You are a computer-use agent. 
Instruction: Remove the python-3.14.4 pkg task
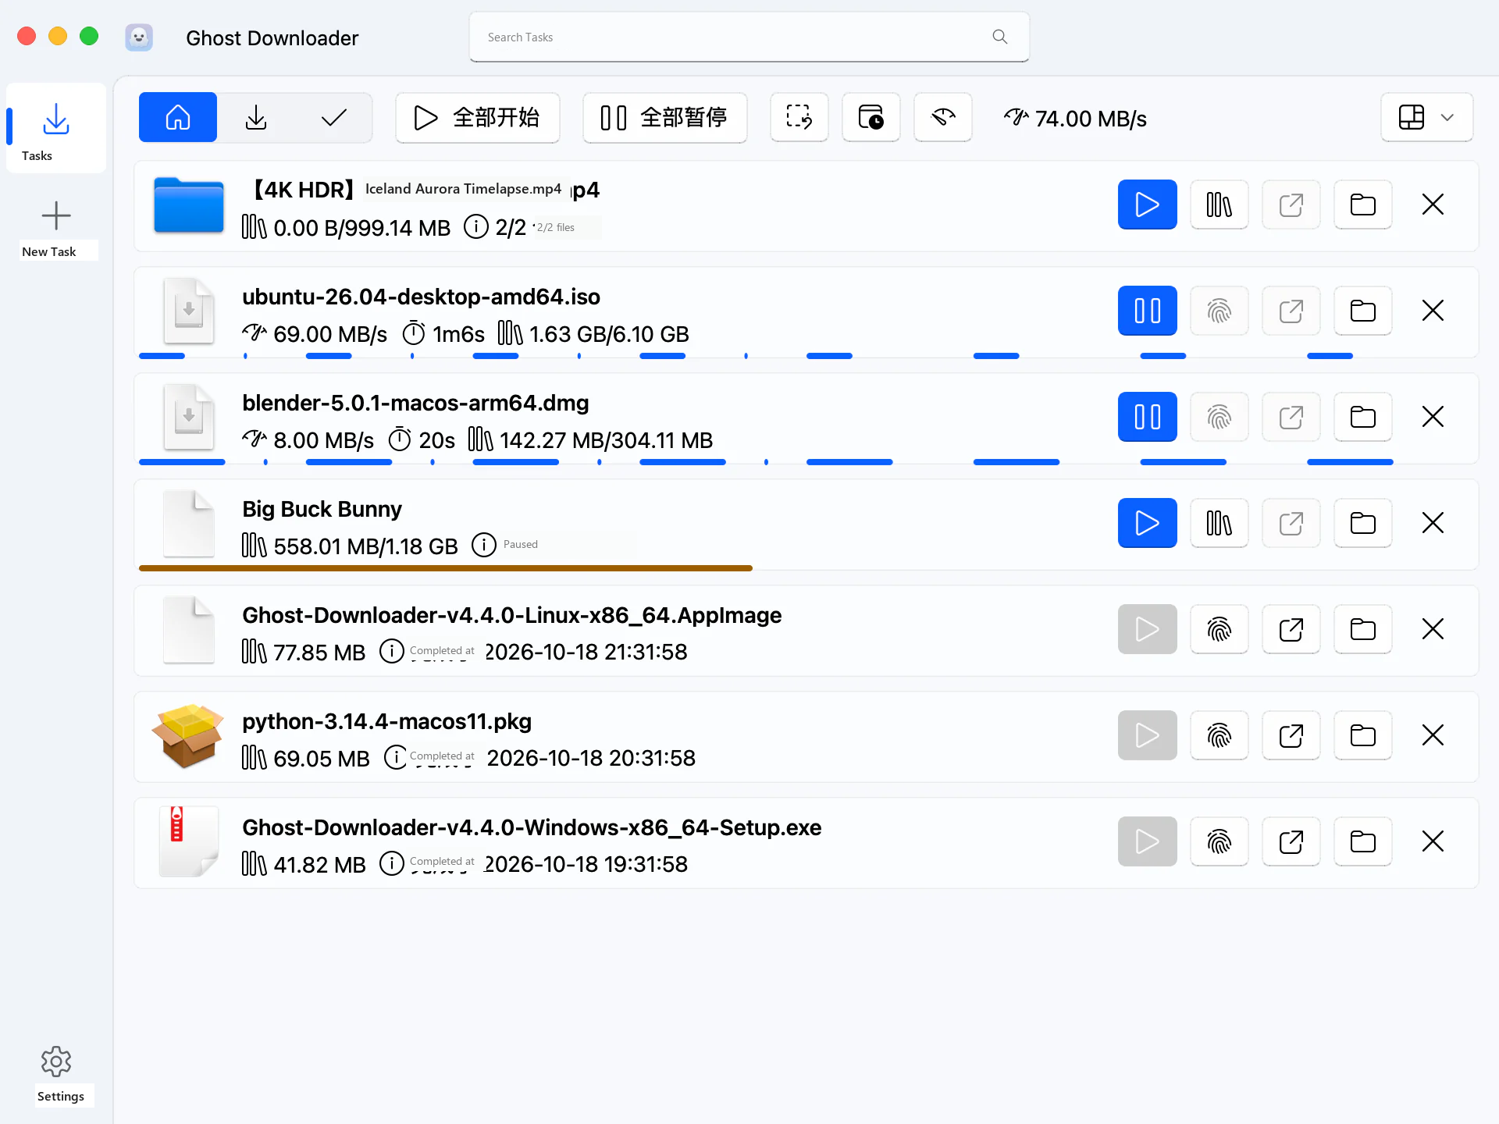[x=1433, y=735]
